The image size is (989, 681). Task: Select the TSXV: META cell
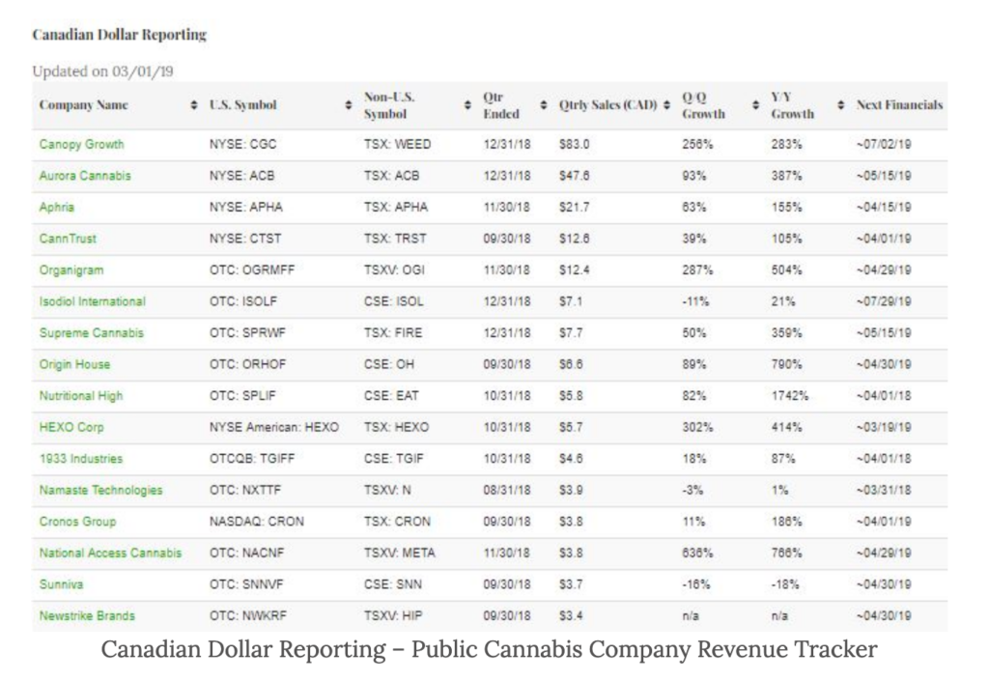tap(399, 553)
